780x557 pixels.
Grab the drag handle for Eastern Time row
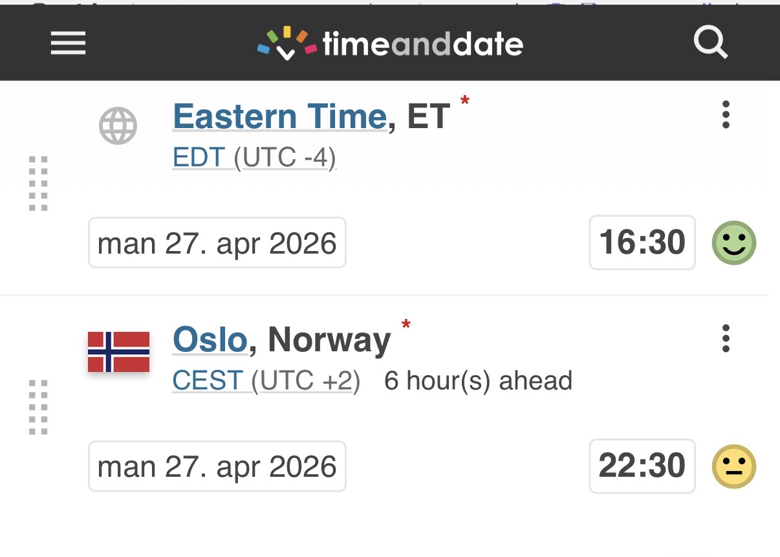coord(39,183)
